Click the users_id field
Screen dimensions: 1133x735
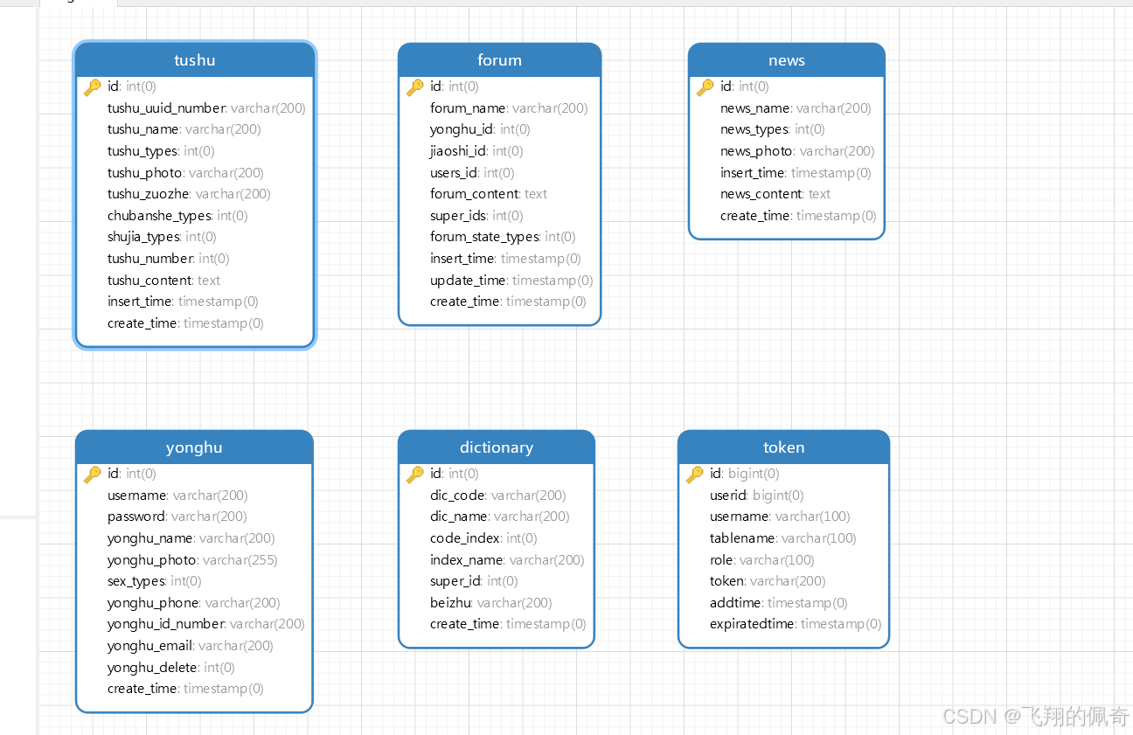pyautogui.click(x=472, y=173)
